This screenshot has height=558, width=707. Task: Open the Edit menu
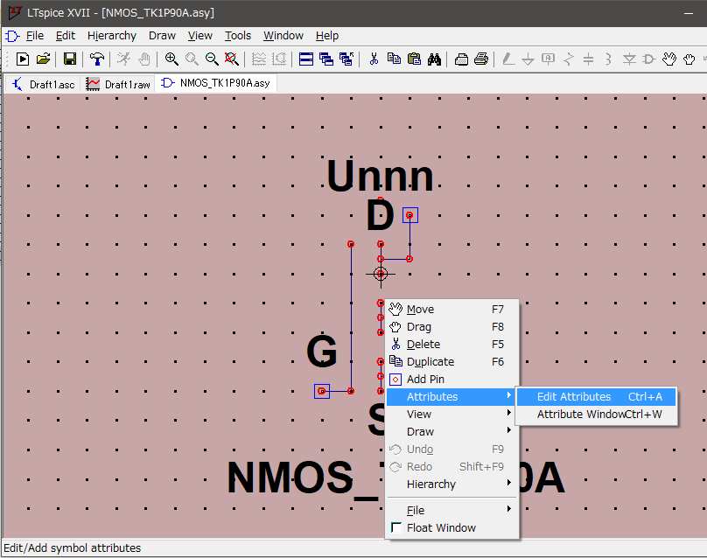[66, 36]
